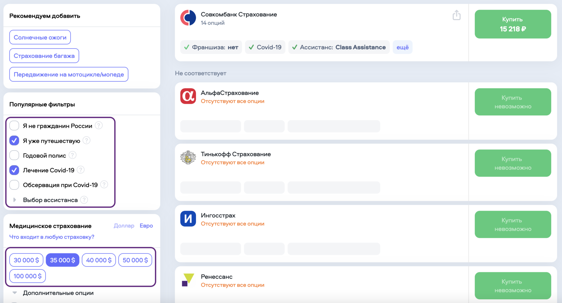Open help icon next to Я уже путешествую
Viewport: 562px width, 303px height.
(86, 141)
